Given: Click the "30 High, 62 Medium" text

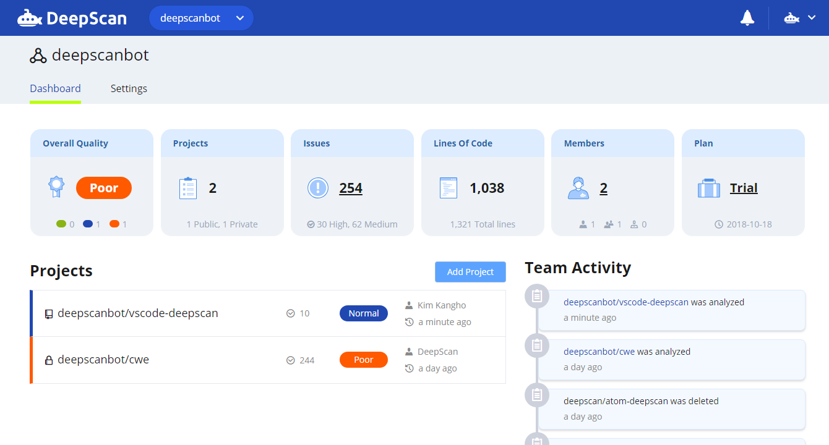Looking at the screenshot, I should 358,224.
